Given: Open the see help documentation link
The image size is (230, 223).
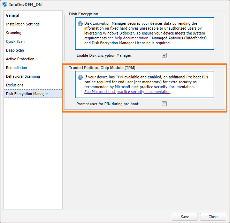Looking at the screenshot, I should tap(128, 38).
